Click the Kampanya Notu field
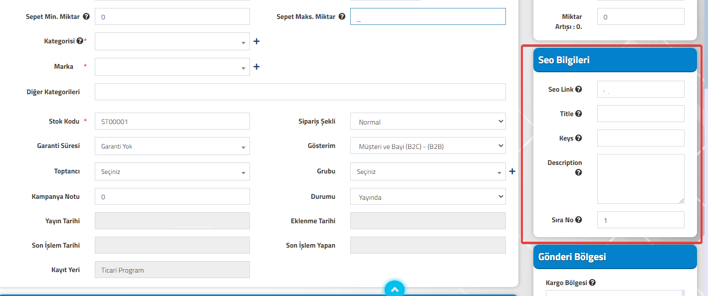 (x=172, y=196)
